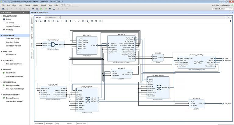Image resolution: width=234 pixels, height=125 pixels.
Task: Collapse the PROGRAM AND DEBUG section
Action: 2,95
